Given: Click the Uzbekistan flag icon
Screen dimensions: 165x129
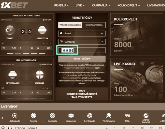Looking at the screenshot, I should 42,30.
